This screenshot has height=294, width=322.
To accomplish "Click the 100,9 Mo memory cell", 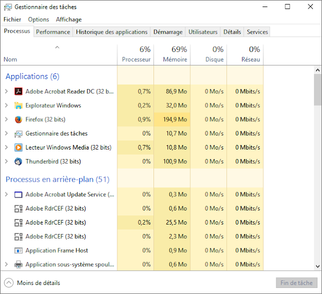I will 172,162.
